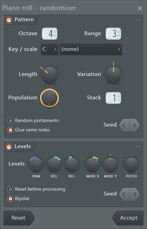Click the Pattern seed previous arrow

coord(124,125)
